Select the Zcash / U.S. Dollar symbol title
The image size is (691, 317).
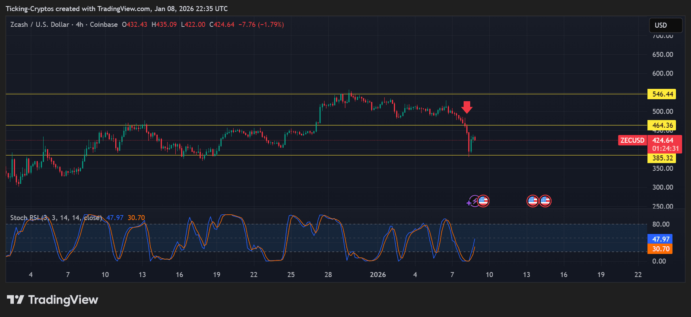(x=39, y=25)
